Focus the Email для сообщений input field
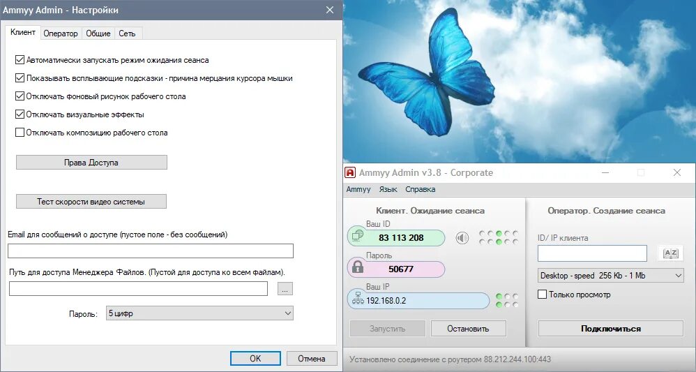This screenshot has height=372, width=696. coord(151,251)
